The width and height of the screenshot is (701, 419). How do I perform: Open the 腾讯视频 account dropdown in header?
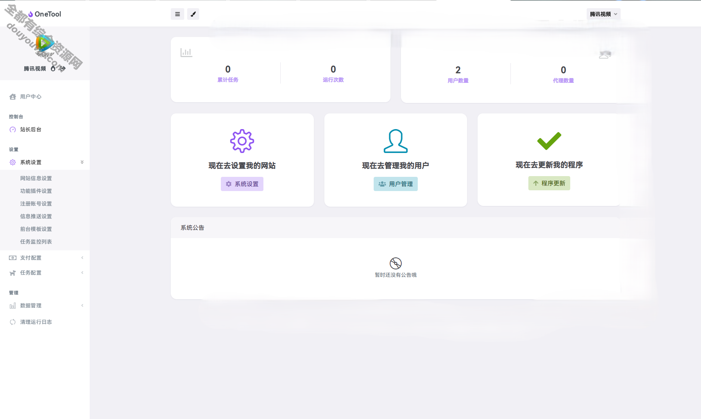[603, 14]
